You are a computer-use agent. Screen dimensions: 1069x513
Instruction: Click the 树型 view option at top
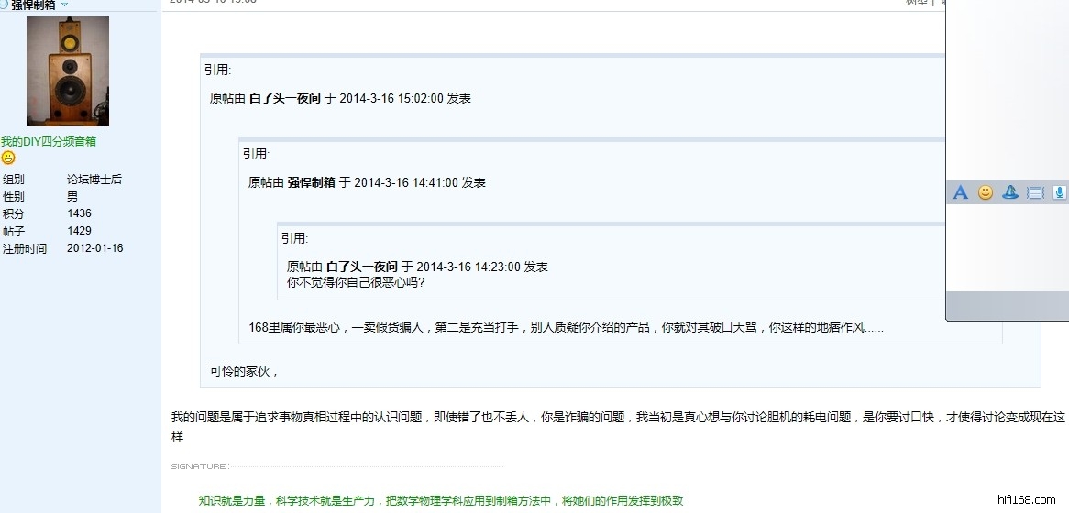click(916, 3)
